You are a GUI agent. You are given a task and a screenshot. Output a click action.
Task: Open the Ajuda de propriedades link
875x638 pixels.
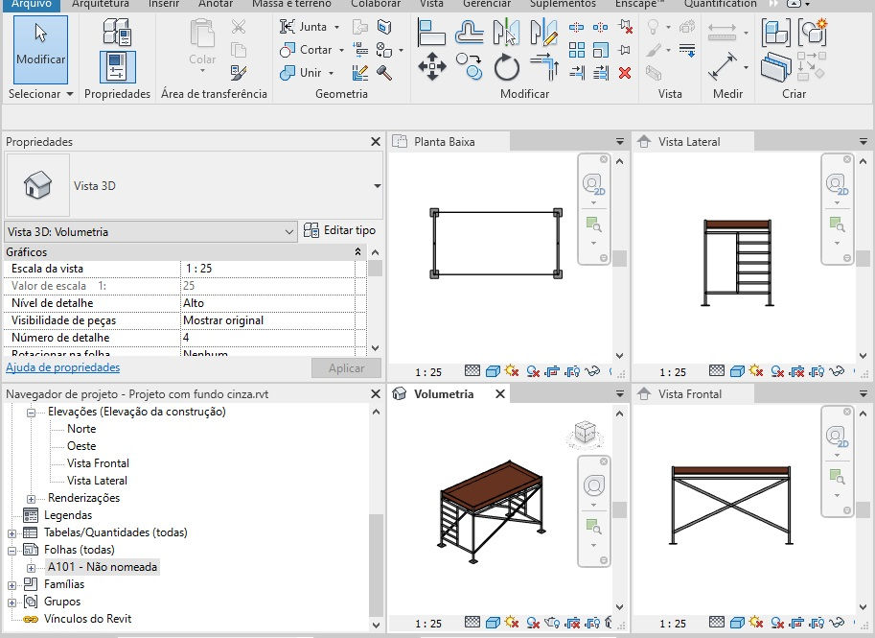click(x=61, y=367)
